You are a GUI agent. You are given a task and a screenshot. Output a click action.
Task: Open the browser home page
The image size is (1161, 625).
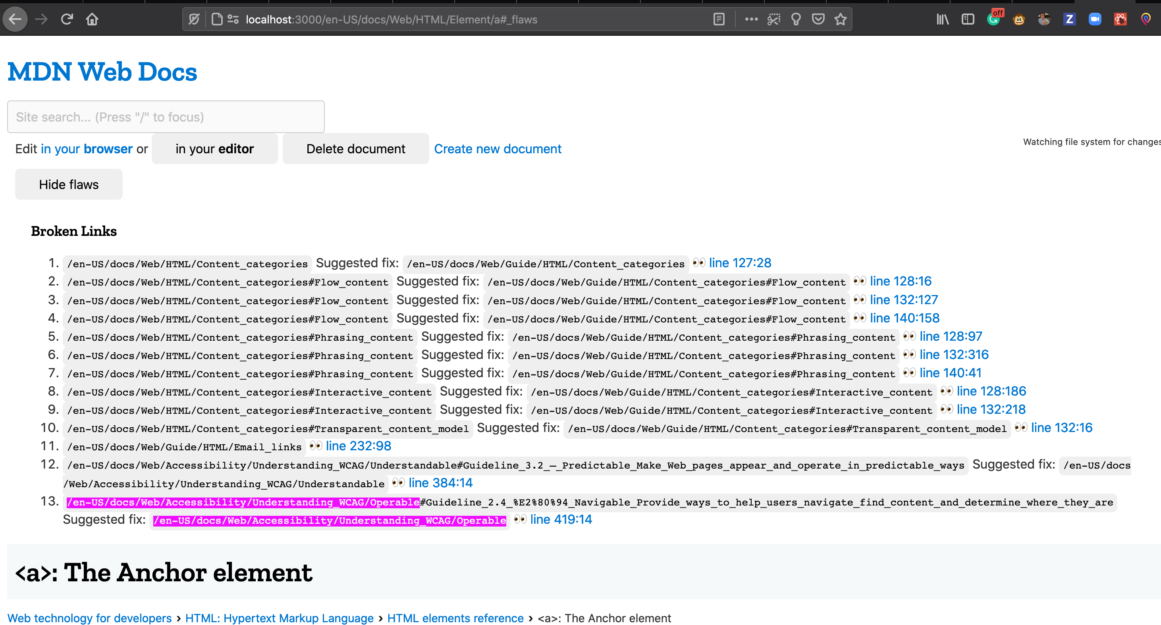(x=92, y=19)
